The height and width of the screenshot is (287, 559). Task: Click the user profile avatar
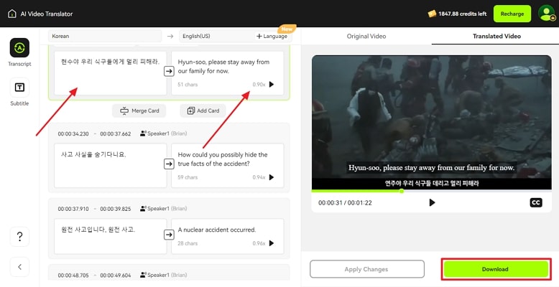tap(544, 14)
